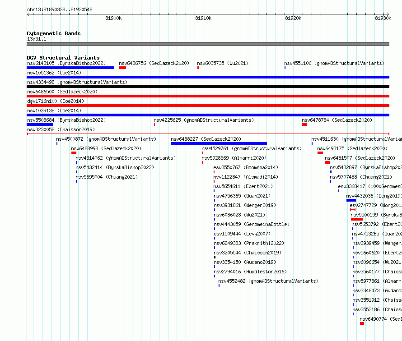Click the blue bar under nsv1039138
This screenshot has width=402, height=341.
(208, 115)
